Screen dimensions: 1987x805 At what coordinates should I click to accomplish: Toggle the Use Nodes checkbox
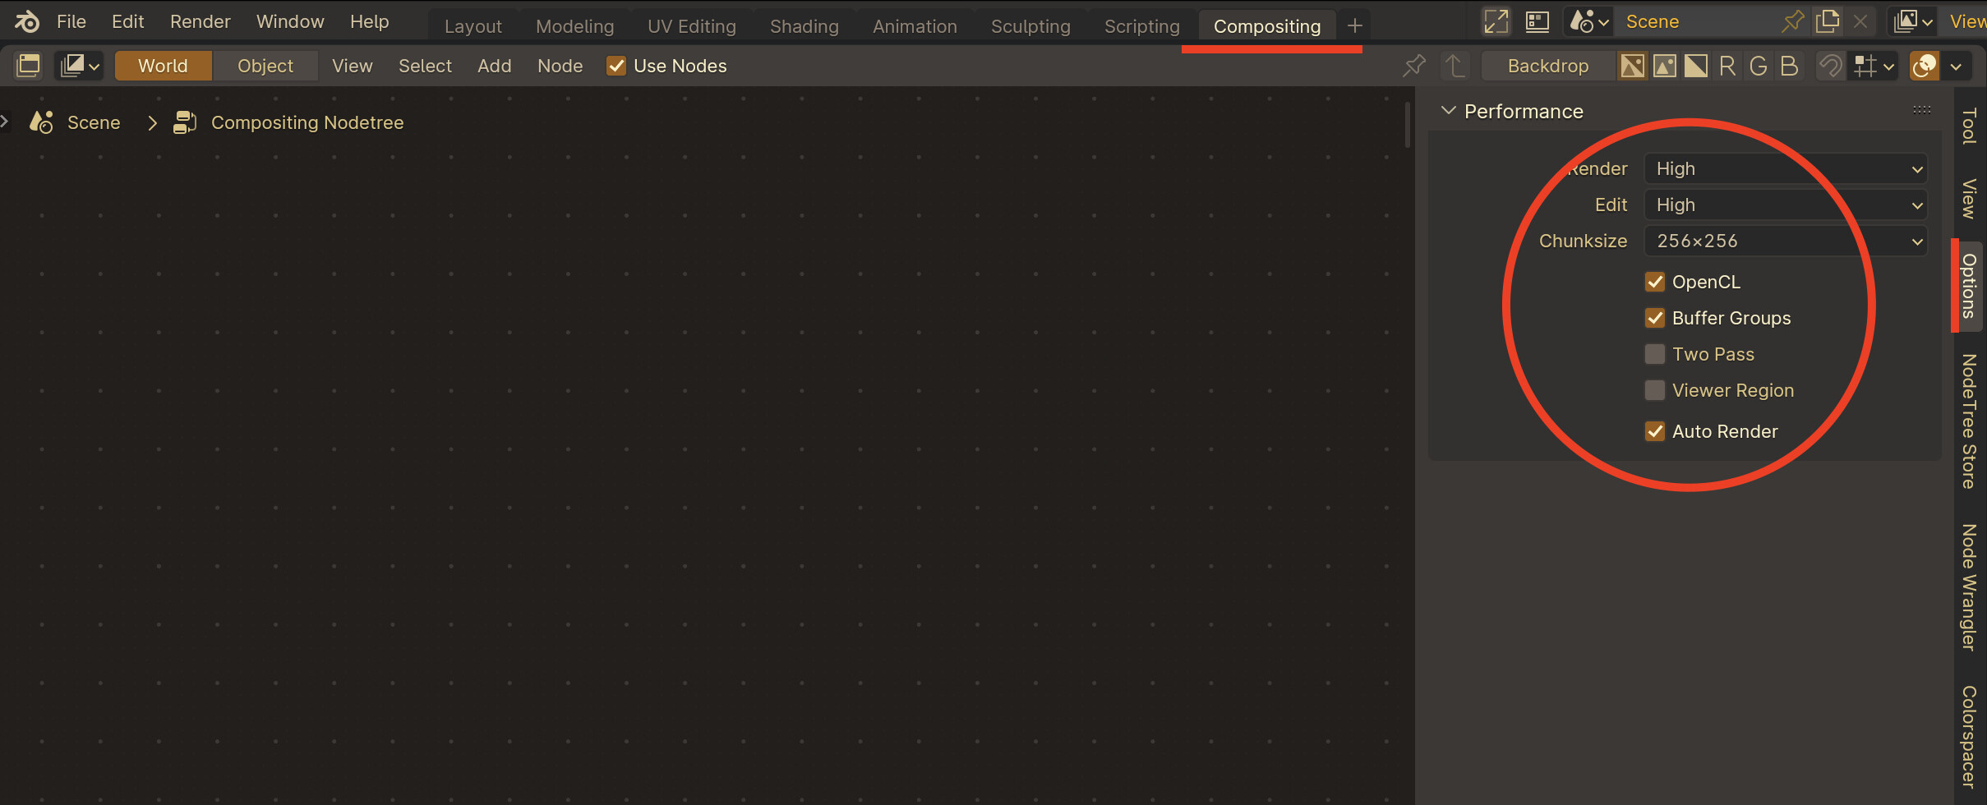coord(616,66)
